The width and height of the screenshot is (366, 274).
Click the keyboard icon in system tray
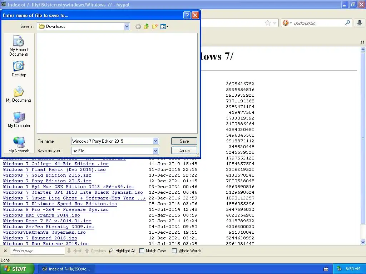point(326,269)
